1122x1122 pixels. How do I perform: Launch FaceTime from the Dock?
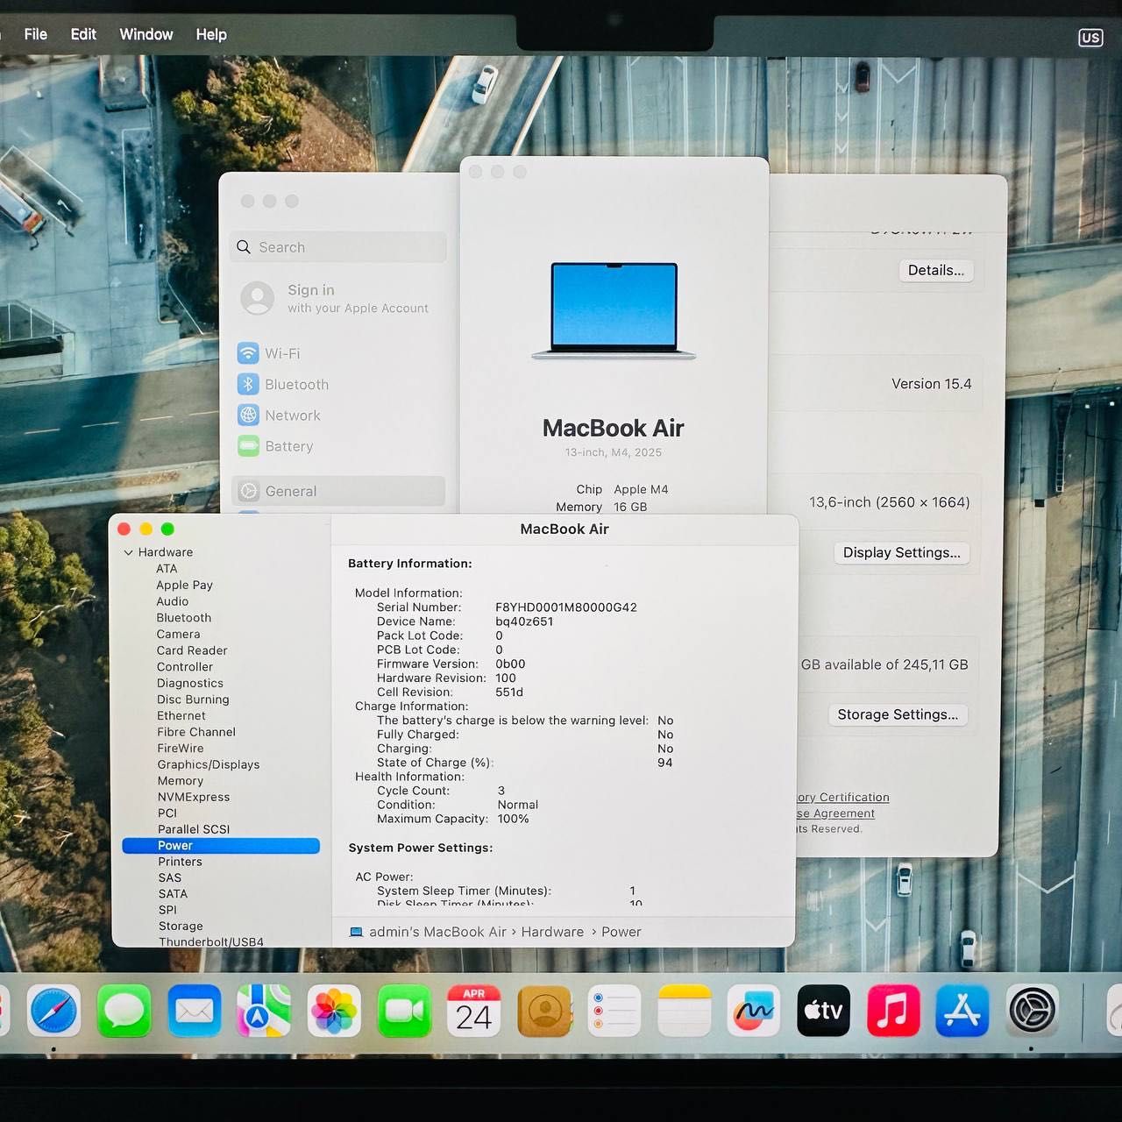coord(404,1011)
